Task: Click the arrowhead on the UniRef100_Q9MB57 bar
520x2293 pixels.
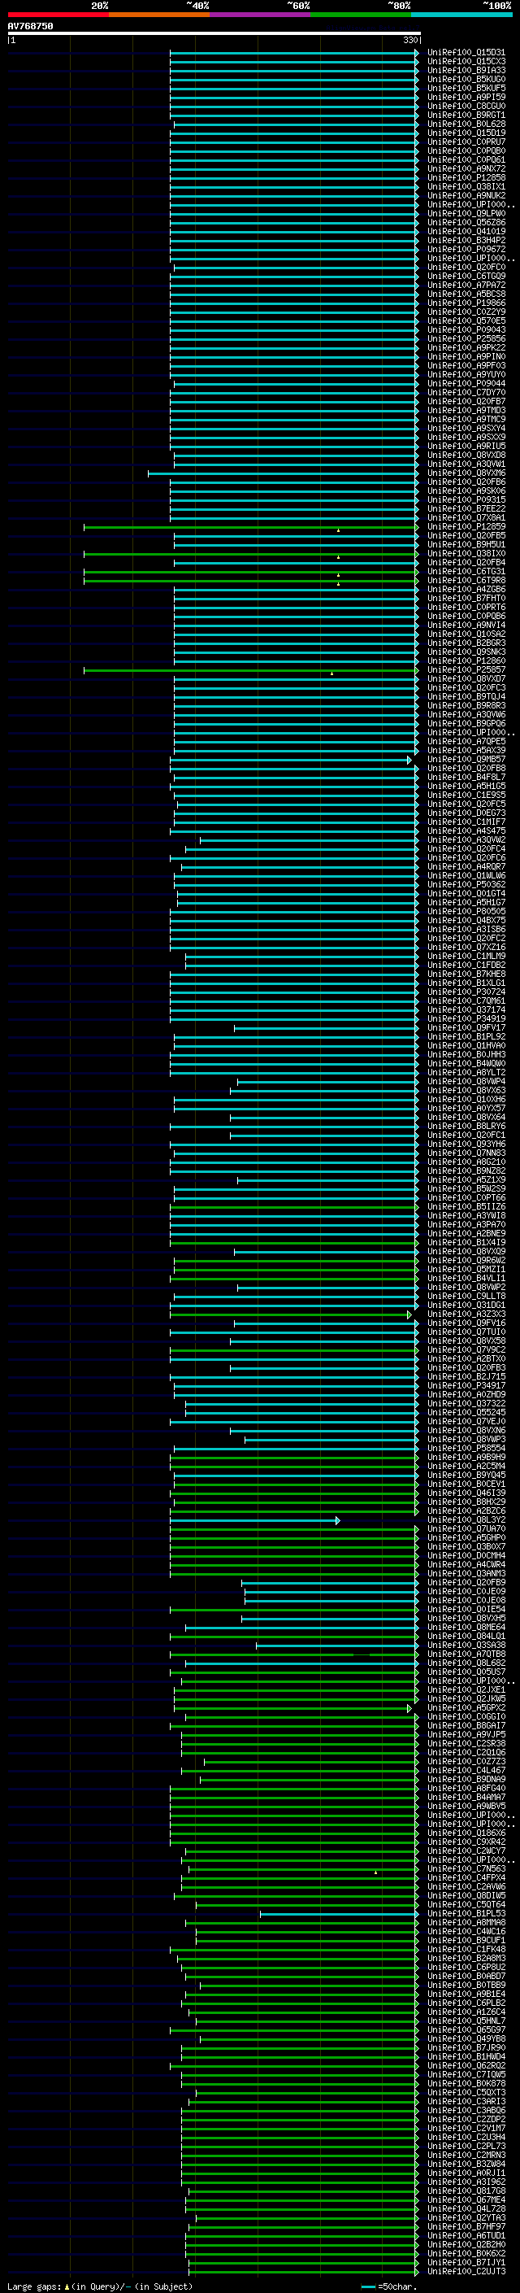Action: click(x=409, y=759)
